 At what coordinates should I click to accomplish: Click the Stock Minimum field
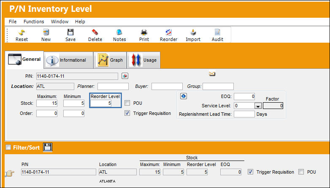(x=74, y=103)
